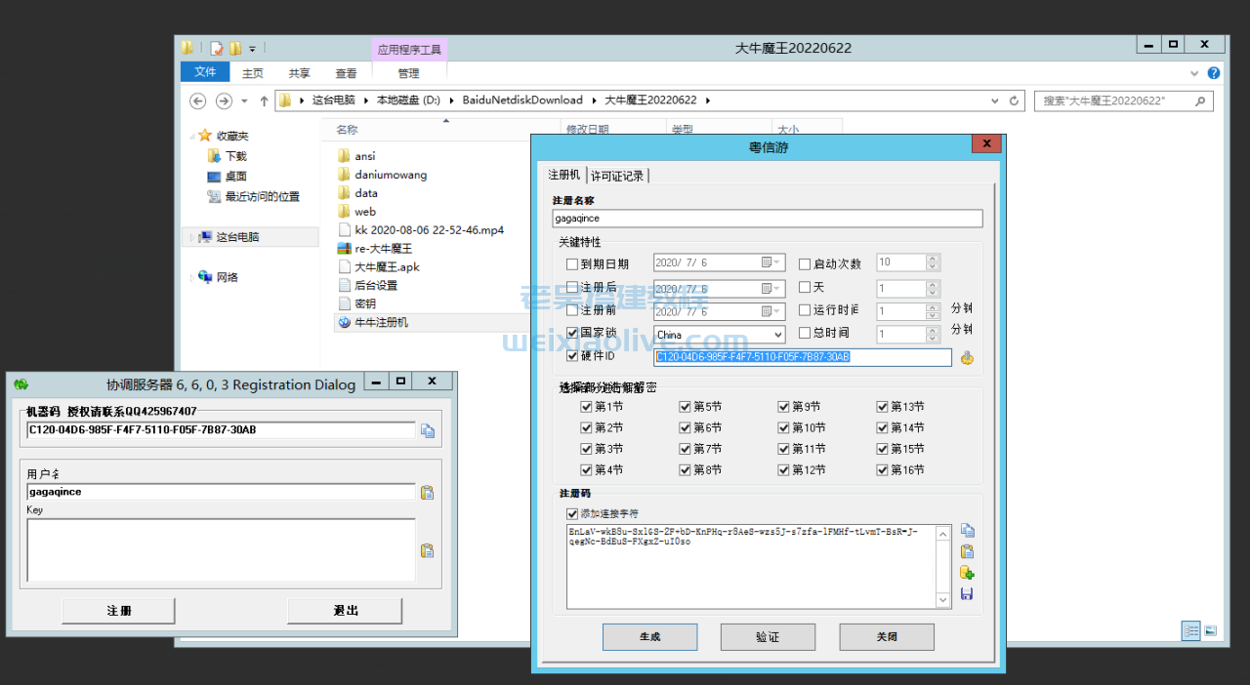Toggle the 国家锁 checkbox
This screenshot has width=1250, height=685.
(x=572, y=334)
